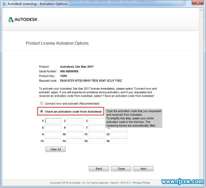Click activation code input box 11
The height and width of the screenshot is (188, 206).
pyautogui.click(x=97, y=134)
